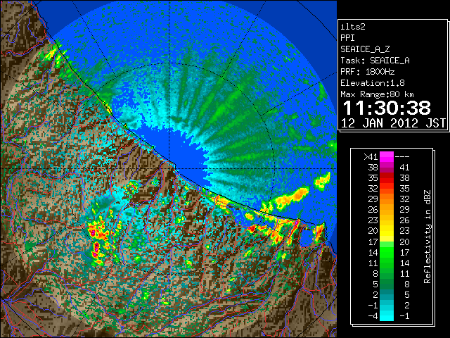Viewport: 450px width, 338px height.
Task: Click the '-4' legend value
Action: click(x=373, y=315)
